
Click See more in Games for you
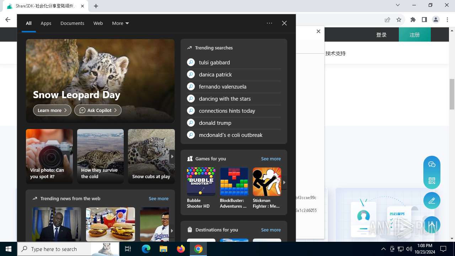tap(271, 159)
